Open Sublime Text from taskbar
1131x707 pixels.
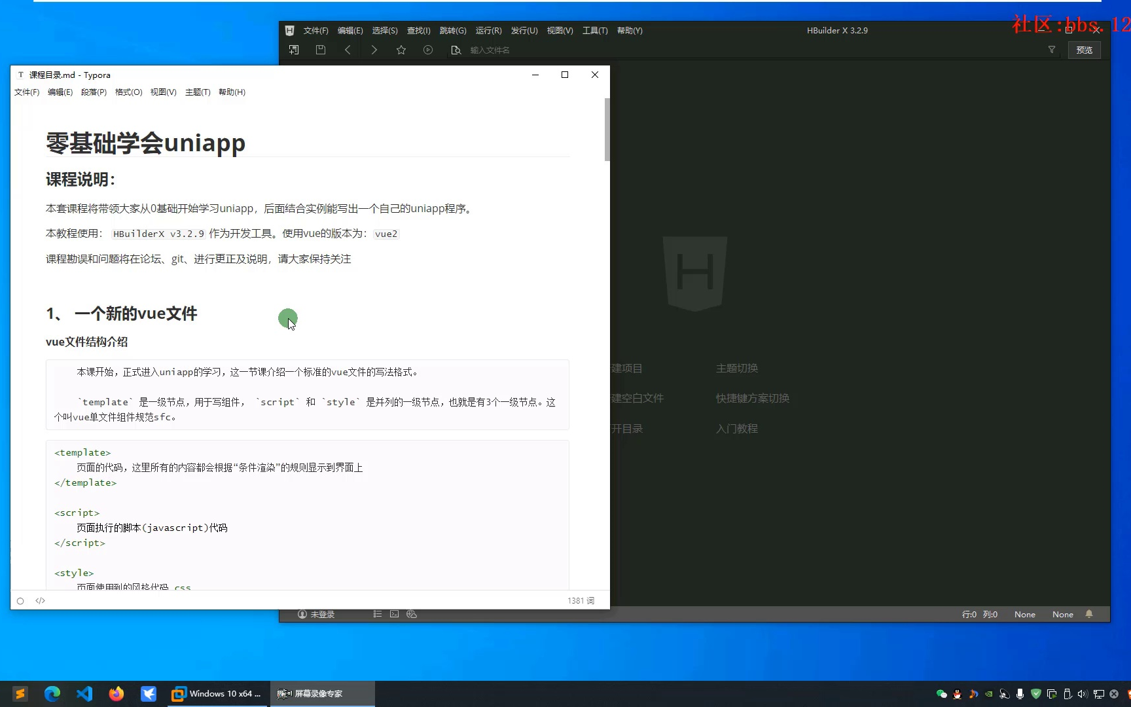coord(20,694)
